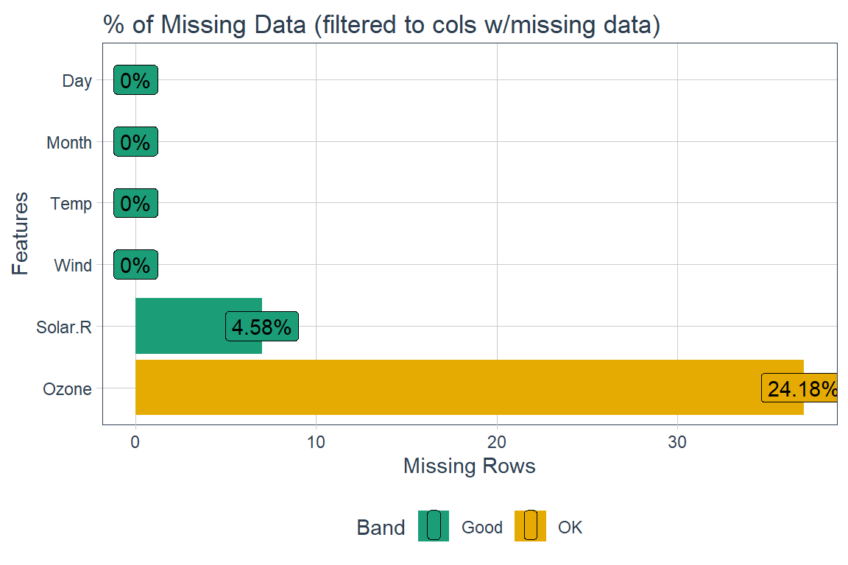The image size is (848, 565).
Task: Click the 4.58% data label
Action: coord(261,327)
